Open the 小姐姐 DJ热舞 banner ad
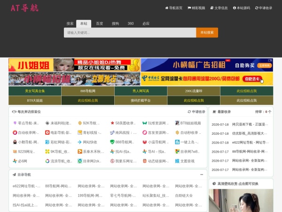The height and width of the screenshot is (212, 282). (x=74, y=65)
